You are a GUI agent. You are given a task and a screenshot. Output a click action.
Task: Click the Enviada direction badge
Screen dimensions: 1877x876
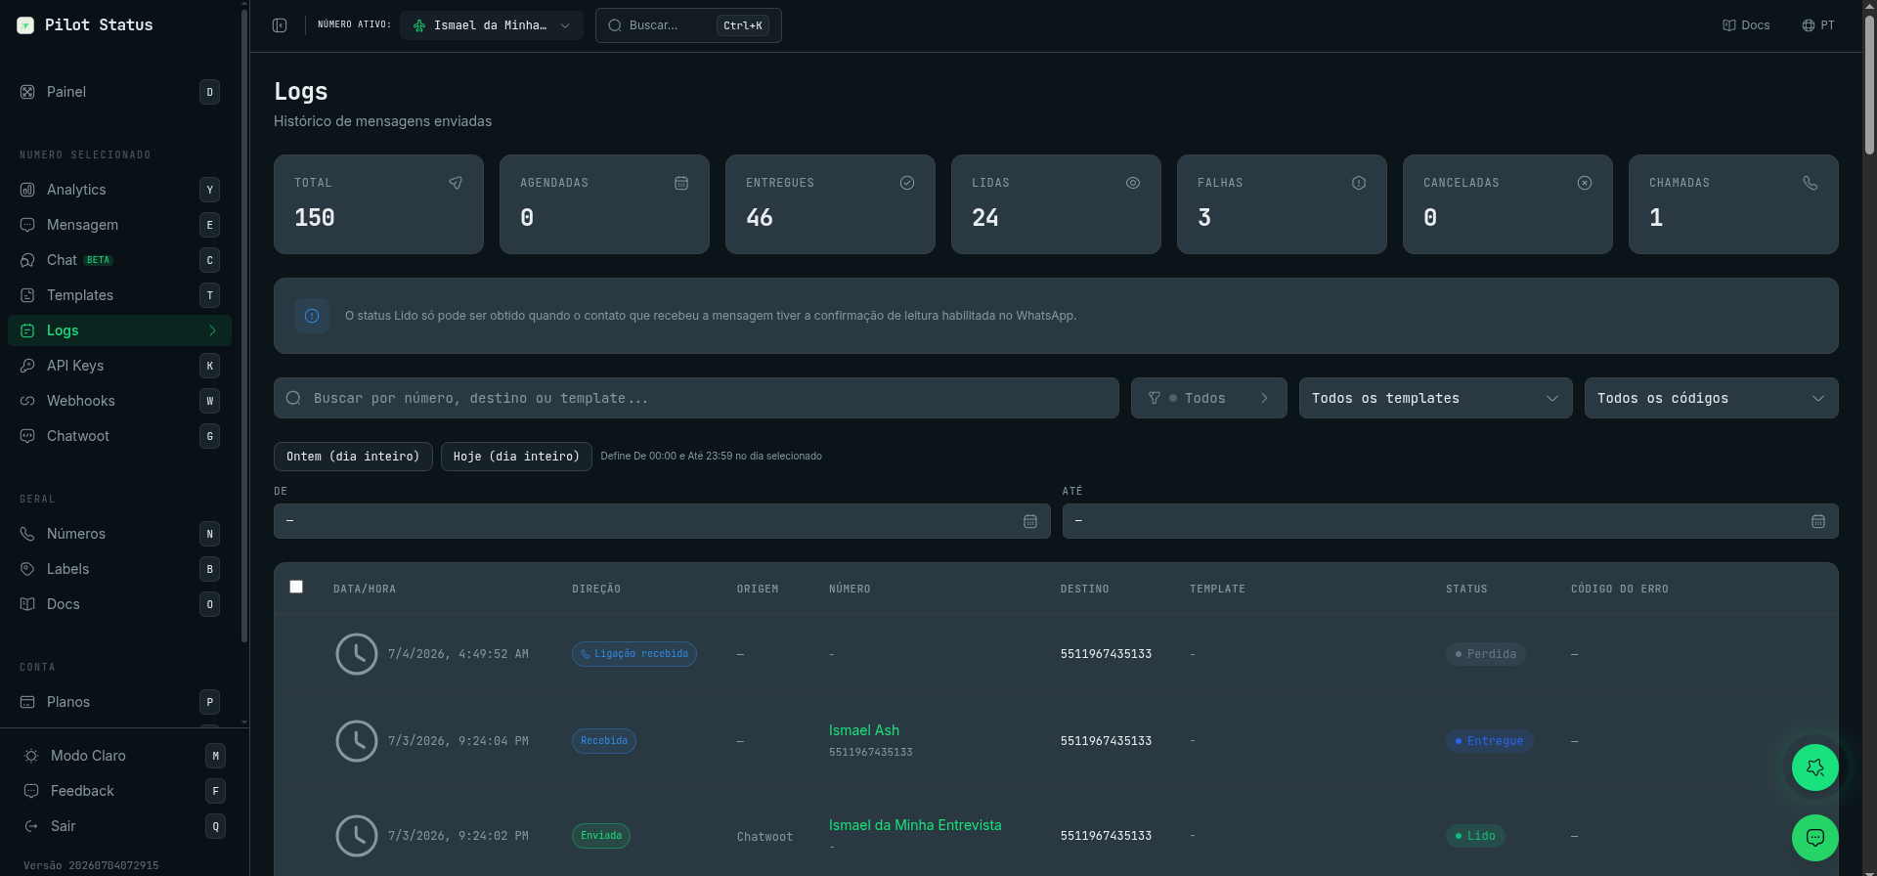tap(601, 836)
